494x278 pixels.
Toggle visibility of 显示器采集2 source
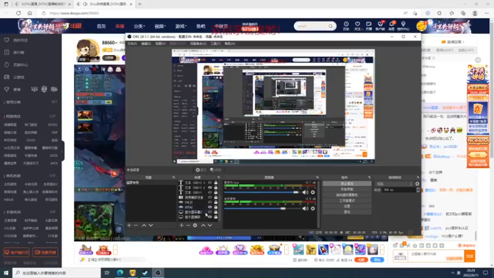[x=210, y=212]
